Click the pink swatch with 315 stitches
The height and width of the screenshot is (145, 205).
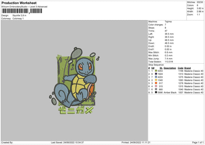(x=156, y=86)
